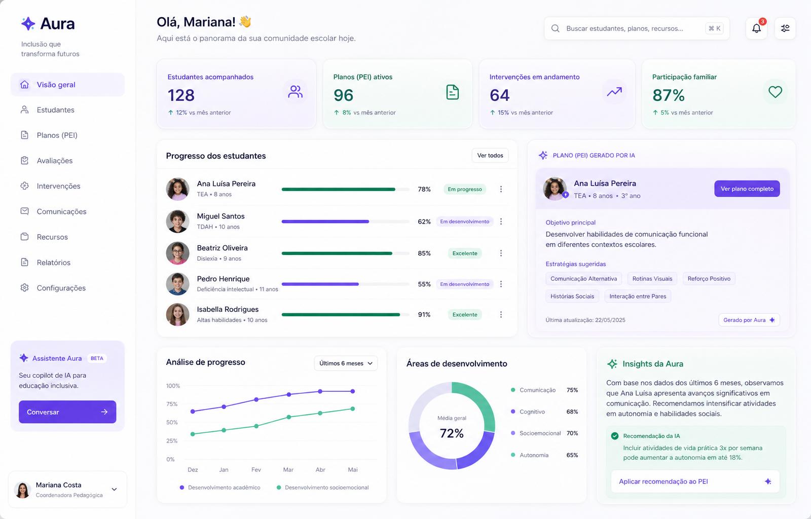
Task: Click Aplicar recomendação ao PEI
Action: (695, 481)
